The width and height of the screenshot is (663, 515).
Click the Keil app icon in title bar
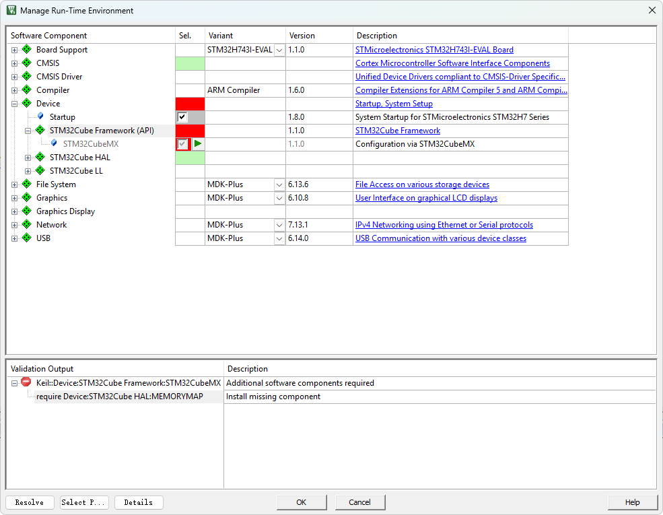(x=12, y=10)
